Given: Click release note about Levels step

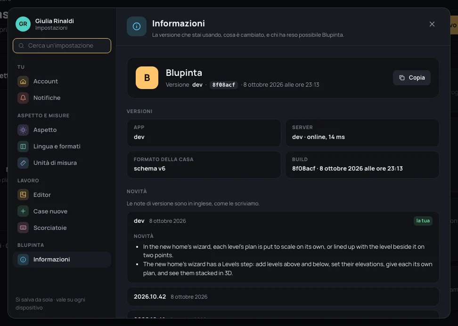Looking at the screenshot, I should coord(288,269).
